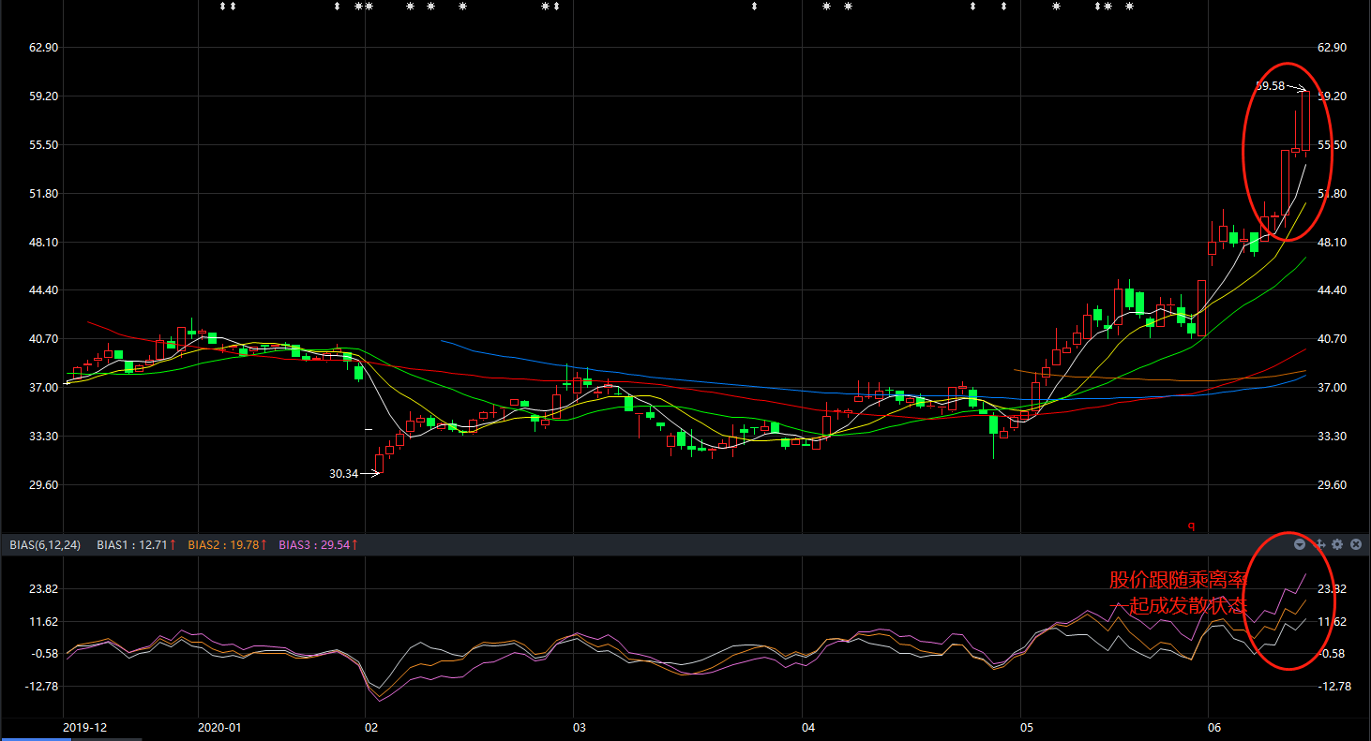Click 44.40 on the right price axis
1371x741 pixels.
pos(1333,290)
